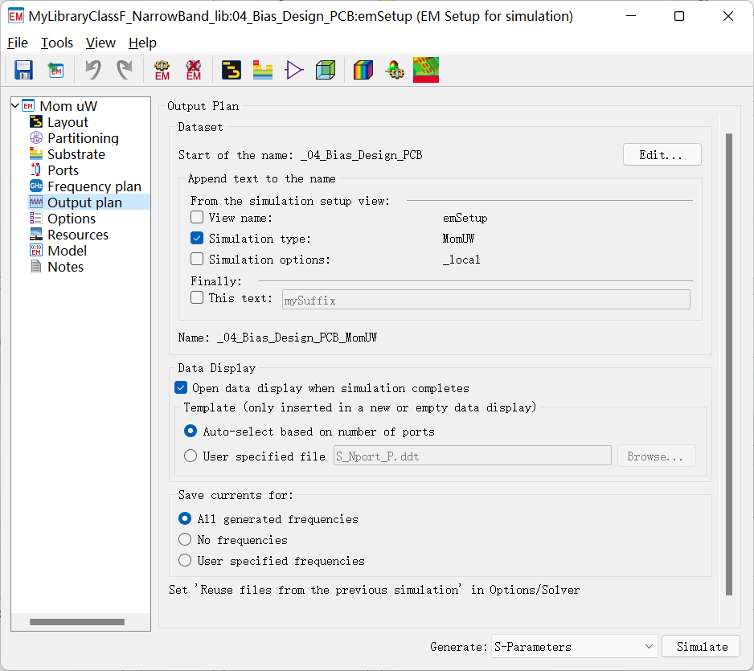Click the Redo arrow icon
The height and width of the screenshot is (671, 754).
tap(125, 70)
